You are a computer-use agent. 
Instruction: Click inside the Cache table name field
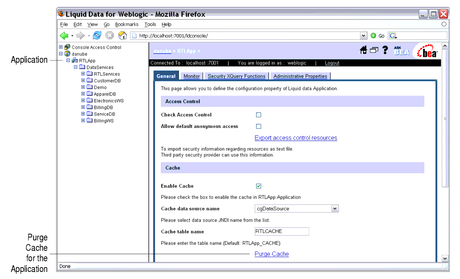pos(282,232)
